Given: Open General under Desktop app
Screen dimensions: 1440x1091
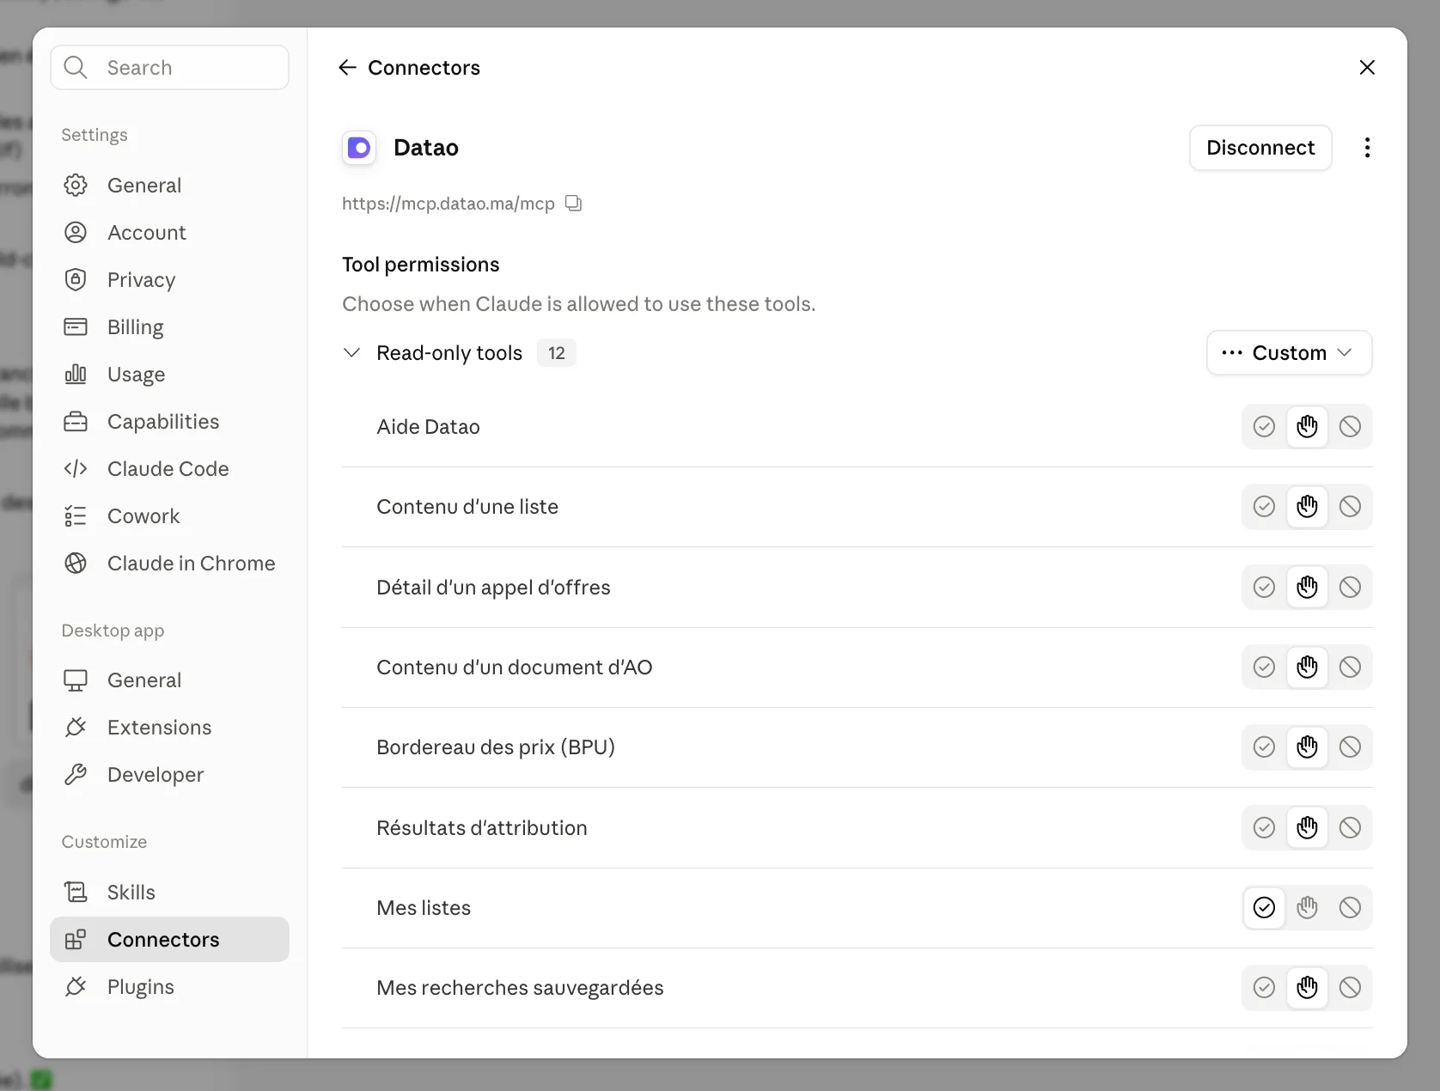Looking at the screenshot, I should click(170, 680).
